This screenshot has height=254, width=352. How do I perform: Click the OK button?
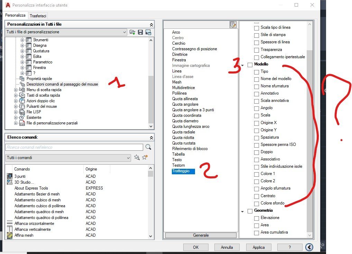[x=196, y=247]
